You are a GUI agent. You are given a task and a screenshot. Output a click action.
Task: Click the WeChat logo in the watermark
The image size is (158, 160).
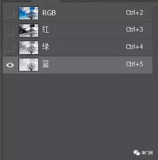coord(137,153)
